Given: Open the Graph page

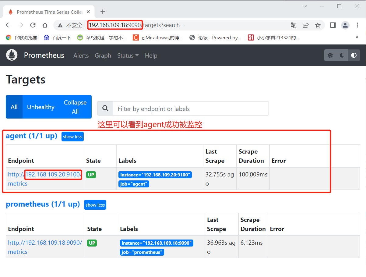Looking at the screenshot, I should coord(103,55).
